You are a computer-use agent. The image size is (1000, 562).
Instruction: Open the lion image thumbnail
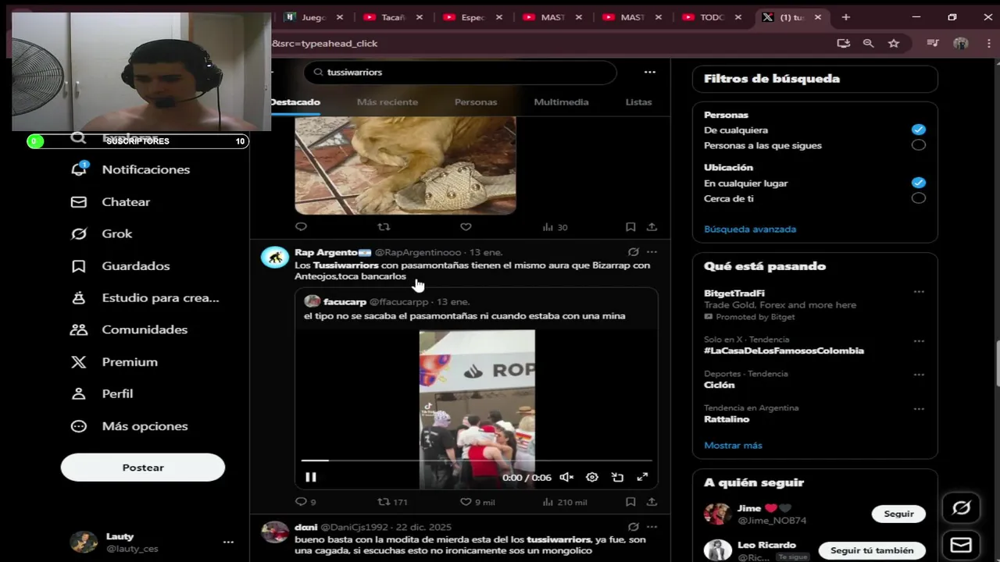(405, 165)
